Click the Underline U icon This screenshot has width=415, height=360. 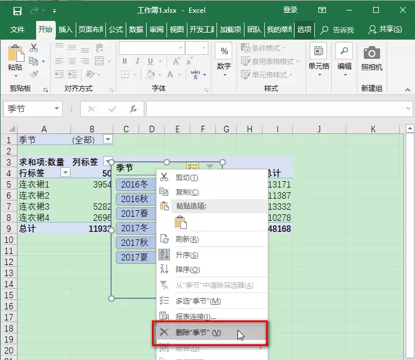(150, 61)
